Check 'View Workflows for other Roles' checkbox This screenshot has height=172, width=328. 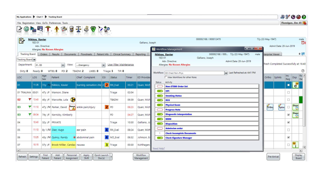[x=166, y=77]
